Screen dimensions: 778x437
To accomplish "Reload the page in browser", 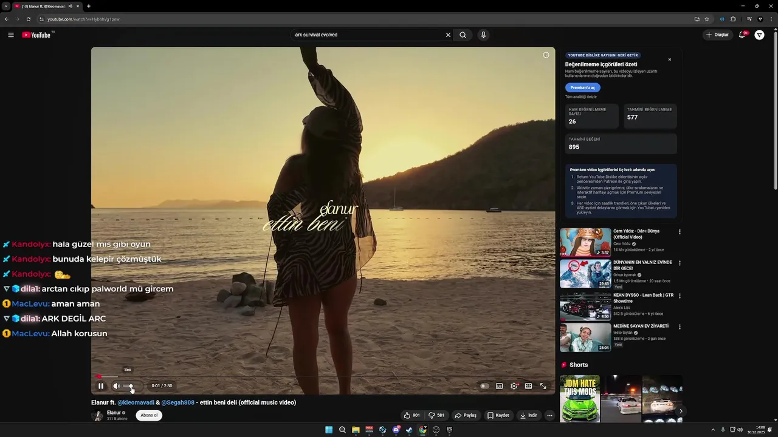I will pos(28,19).
